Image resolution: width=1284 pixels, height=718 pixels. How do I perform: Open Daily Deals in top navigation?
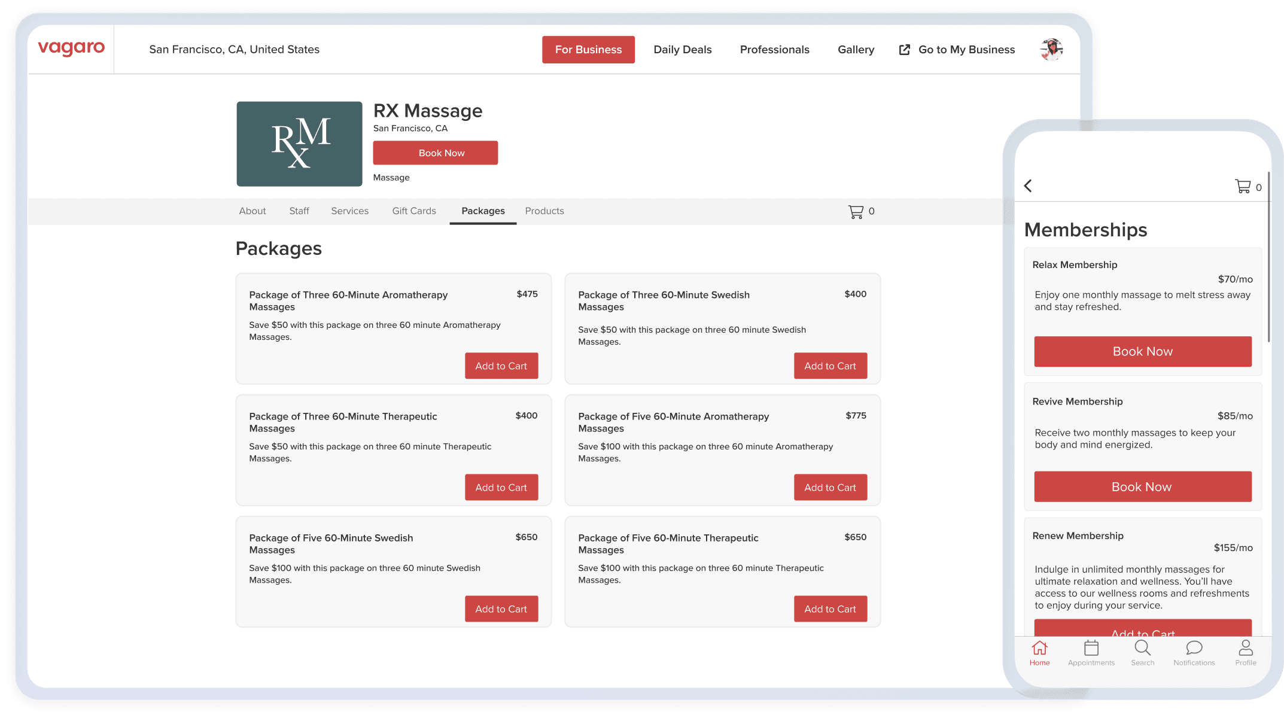coord(682,50)
